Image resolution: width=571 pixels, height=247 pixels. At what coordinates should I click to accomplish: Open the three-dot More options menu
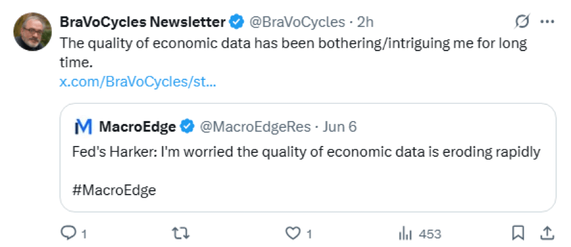[547, 22]
